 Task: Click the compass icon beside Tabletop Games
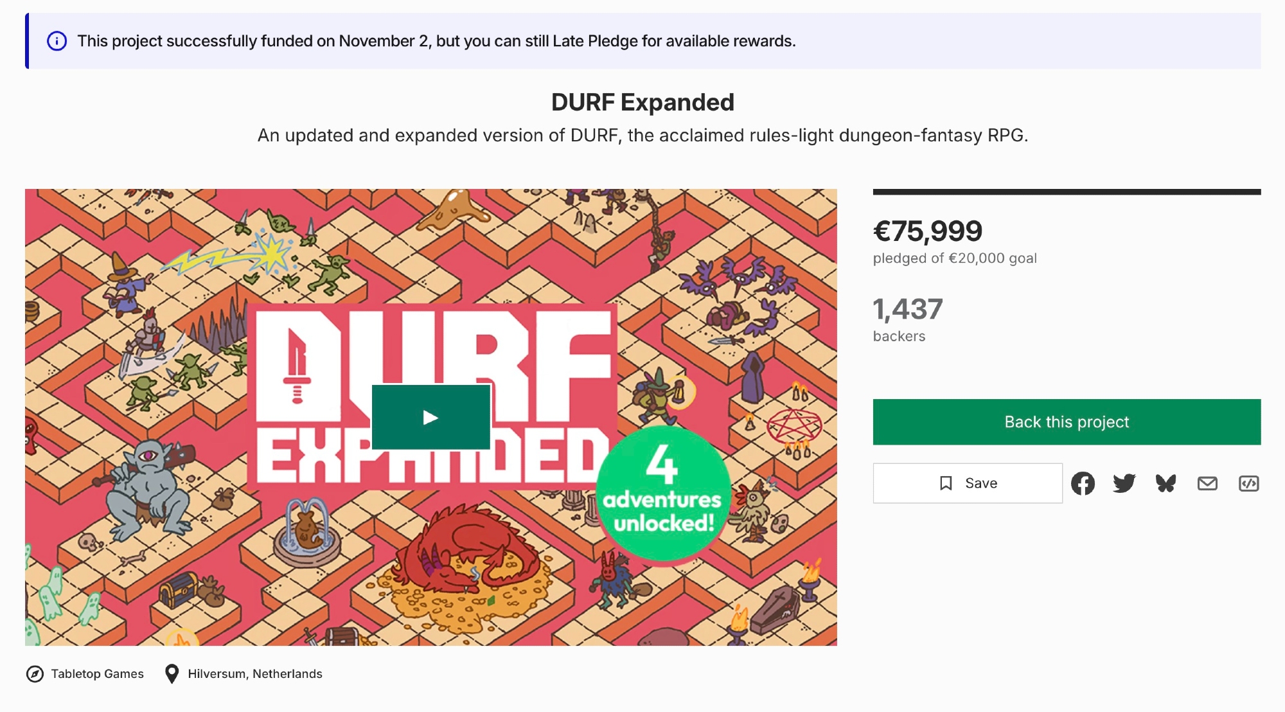(x=35, y=674)
